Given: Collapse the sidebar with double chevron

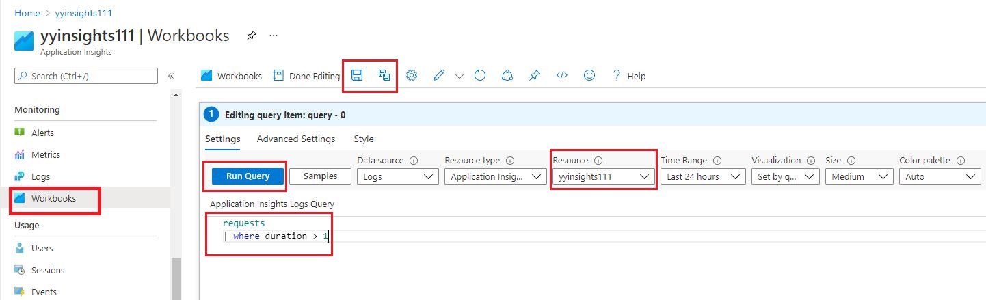Looking at the screenshot, I should tap(171, 76).
